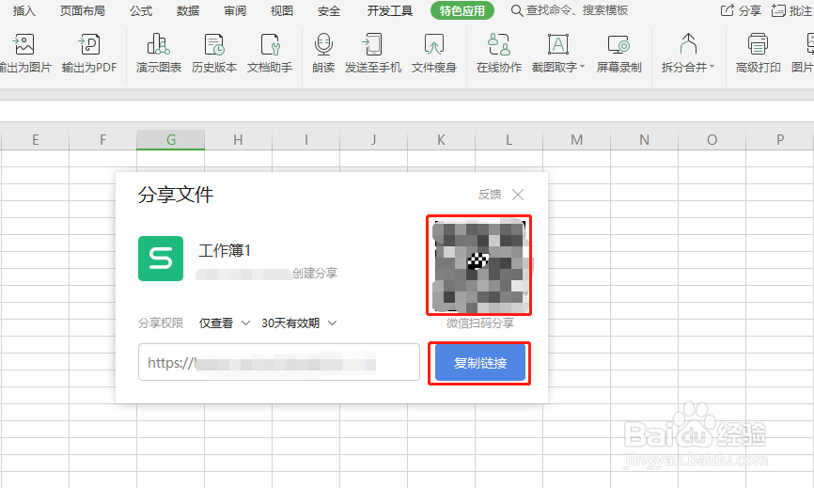Image resolution: width=814 pixels, height=488 pixels.
Task: Select column M header
Action: pyautogui.click(x=577, y=140)
